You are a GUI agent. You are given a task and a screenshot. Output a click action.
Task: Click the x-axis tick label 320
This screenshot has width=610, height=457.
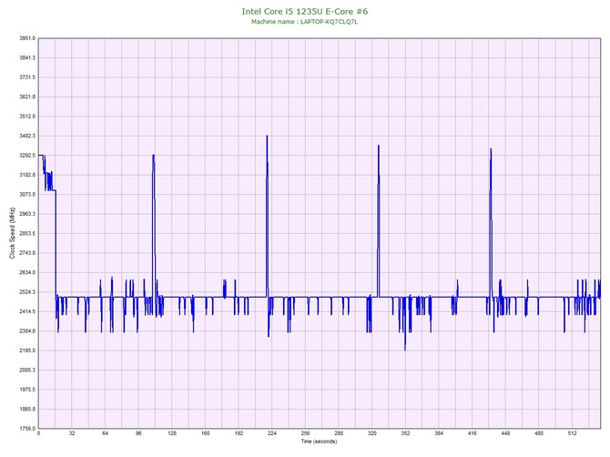372,433
